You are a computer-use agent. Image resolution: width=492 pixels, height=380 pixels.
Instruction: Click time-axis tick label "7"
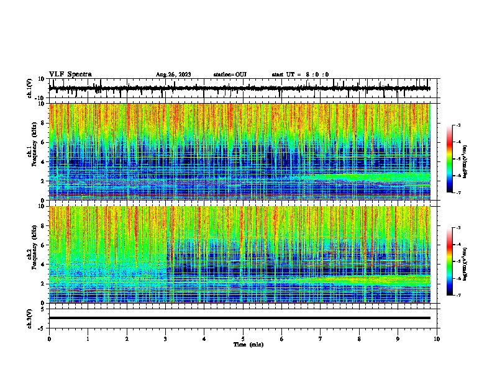coord(321,339)
